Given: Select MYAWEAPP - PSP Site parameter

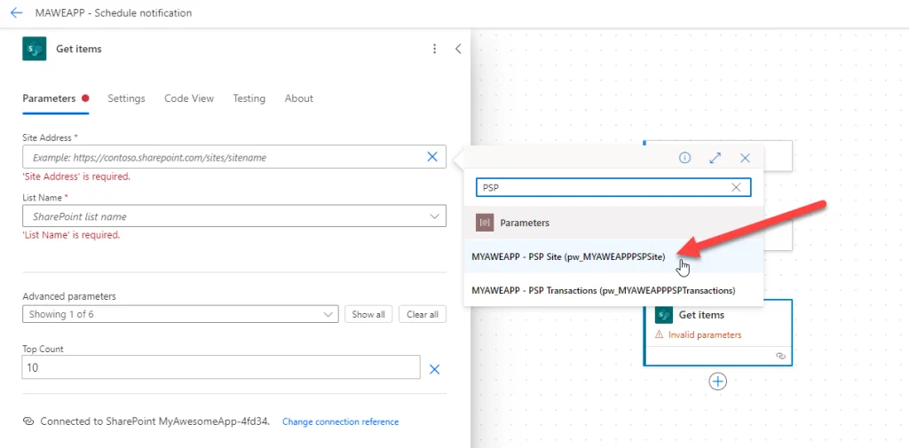Looking at the screenshot, I should pyautogui.click(x=613, y=255).
